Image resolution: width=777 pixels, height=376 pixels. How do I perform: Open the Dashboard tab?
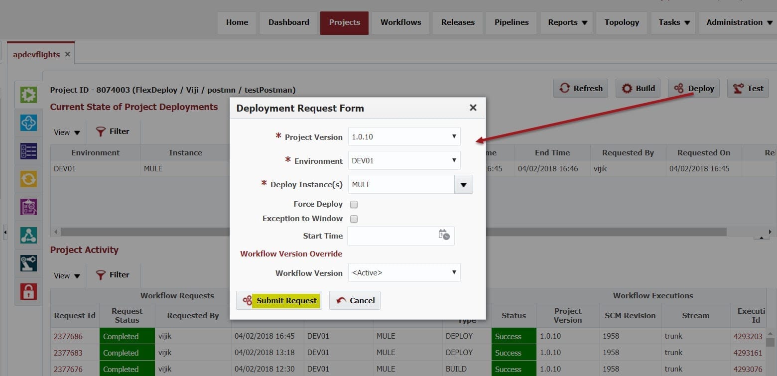[289, 22]
